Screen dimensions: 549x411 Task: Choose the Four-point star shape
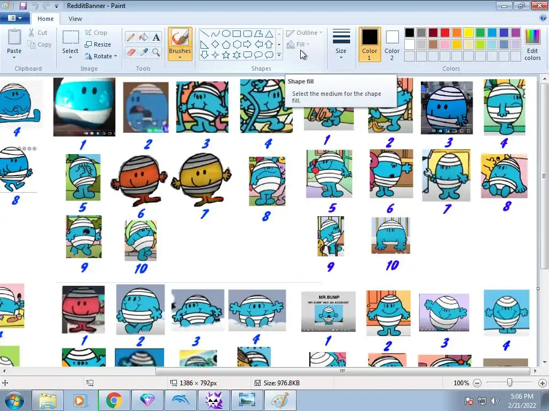216,55
